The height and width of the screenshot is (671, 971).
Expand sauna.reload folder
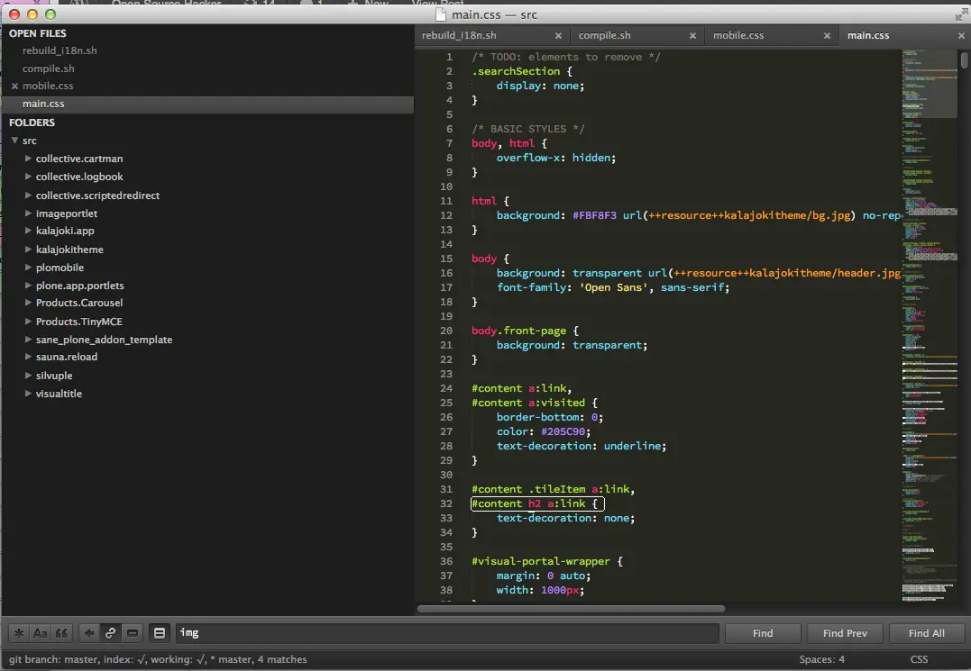click(x=28, y=357)
